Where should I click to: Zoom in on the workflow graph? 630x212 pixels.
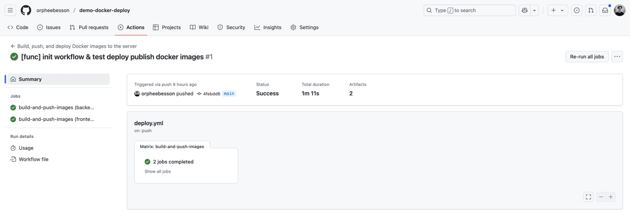[611, 197]
